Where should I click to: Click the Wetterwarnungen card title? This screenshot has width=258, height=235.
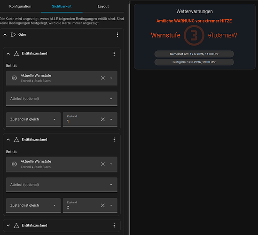click(195, 11)
